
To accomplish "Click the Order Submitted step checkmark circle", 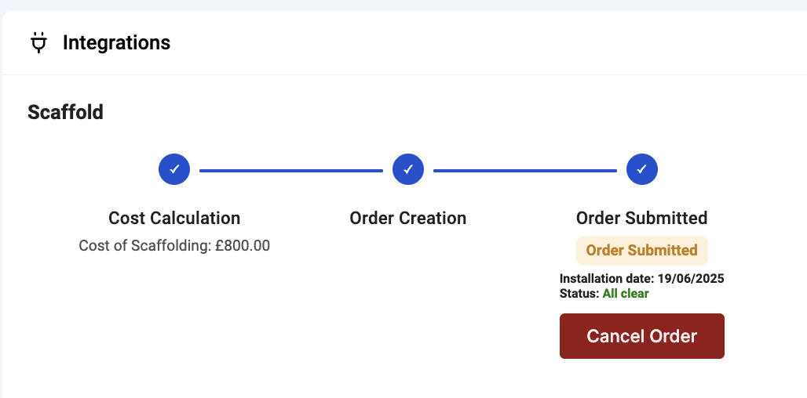I will pyautogui.click(x=642, y=169).
